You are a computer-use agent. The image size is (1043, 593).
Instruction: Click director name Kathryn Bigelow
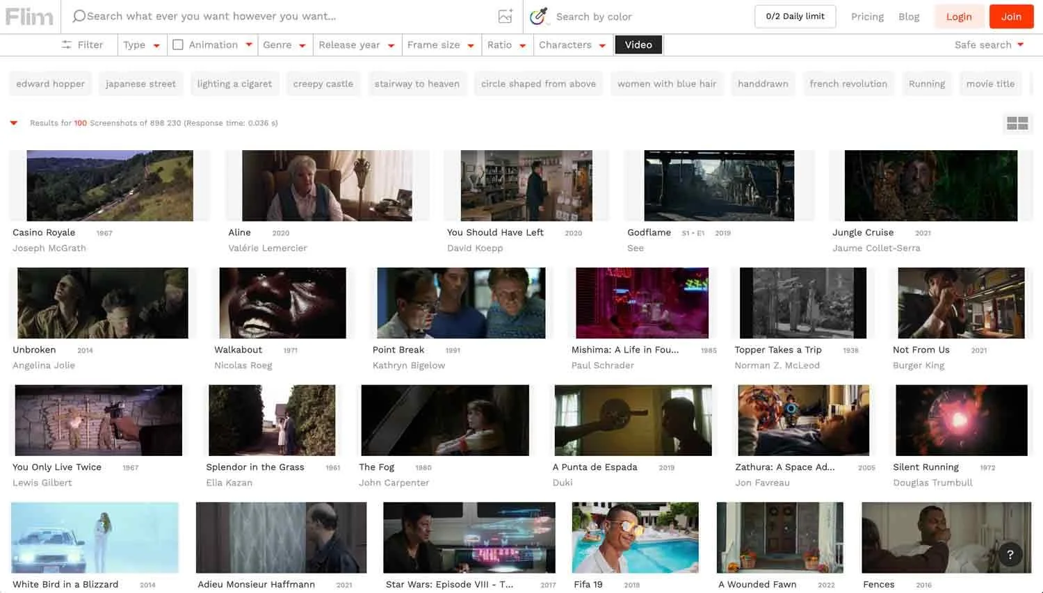coord(409,365)
